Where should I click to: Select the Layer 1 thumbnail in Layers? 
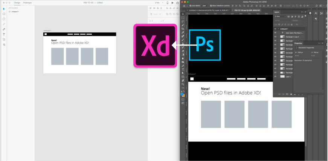pyautogui.click(x=282, y=77)
